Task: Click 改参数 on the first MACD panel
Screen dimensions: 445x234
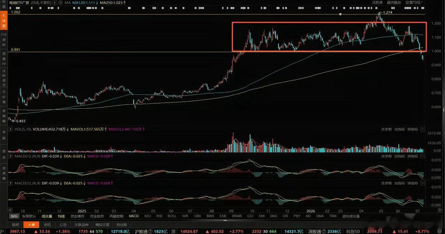Action: 386,156
